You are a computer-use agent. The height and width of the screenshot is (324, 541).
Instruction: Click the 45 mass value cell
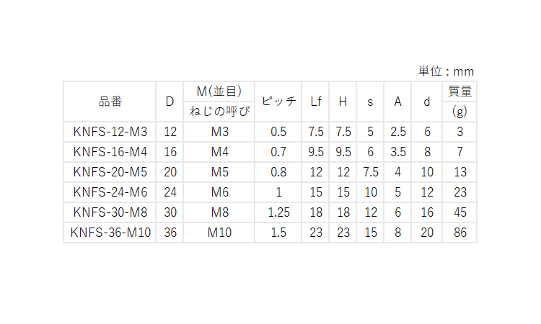tap(459, 212)
